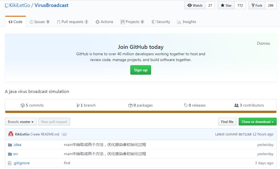Click the orange language breakdown bar
The height and width of the screenshot is (169, 280).
tap(141, 112)
